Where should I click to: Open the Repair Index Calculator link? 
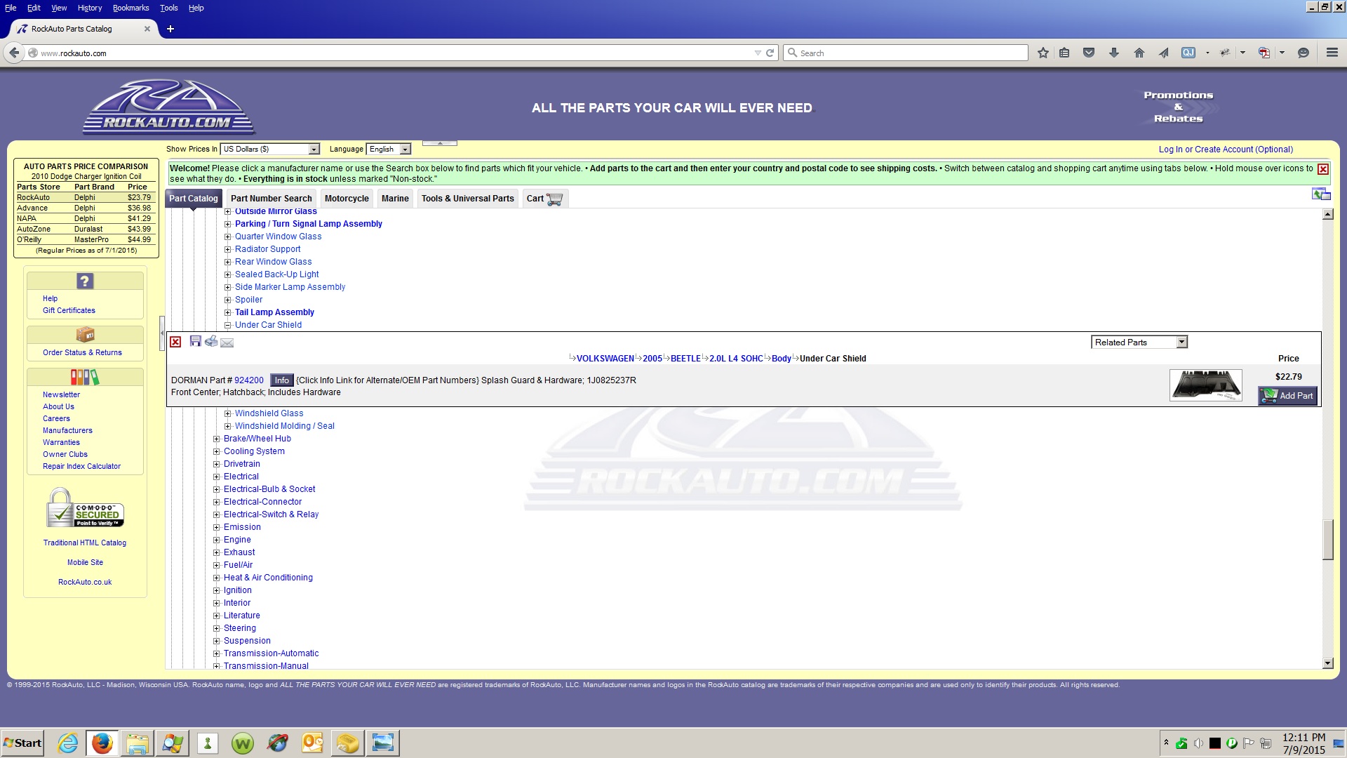(x=81, y=466)
